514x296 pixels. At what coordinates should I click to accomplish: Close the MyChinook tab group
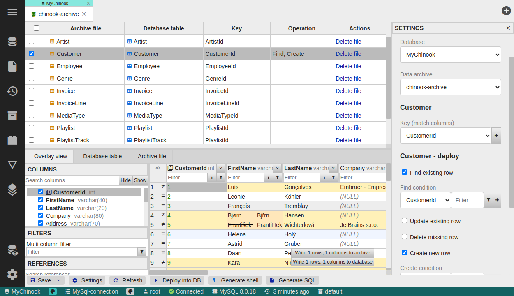click(88, 3)
